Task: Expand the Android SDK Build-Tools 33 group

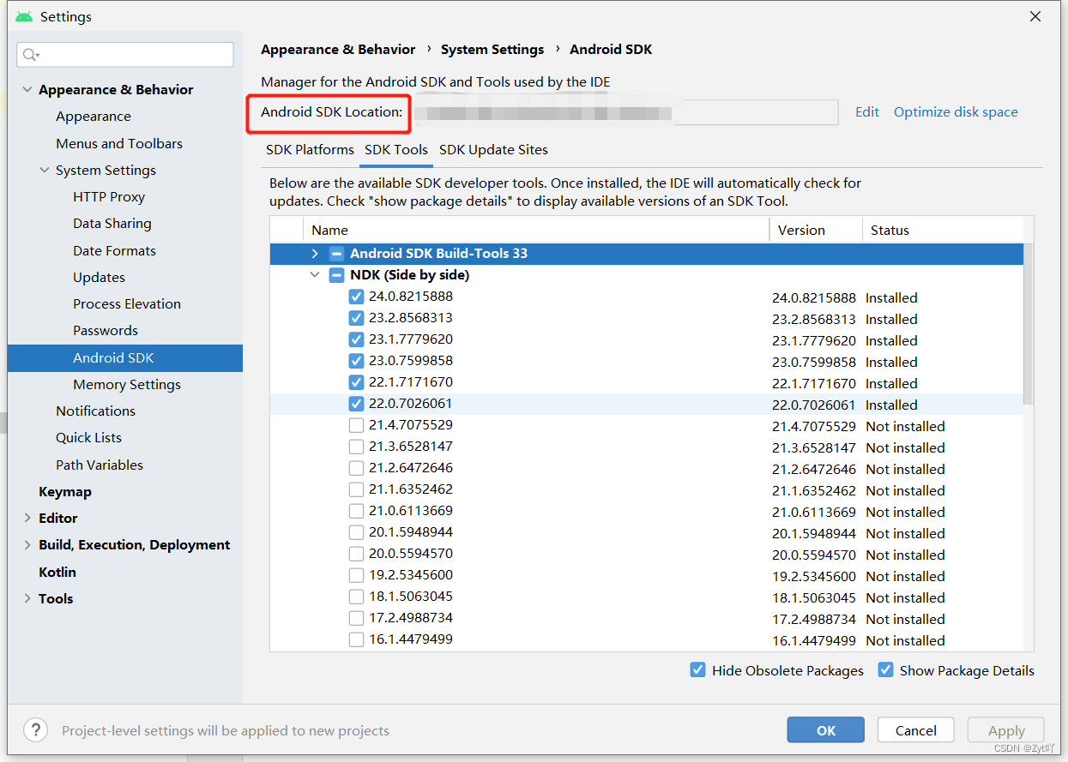Action: 314,253
